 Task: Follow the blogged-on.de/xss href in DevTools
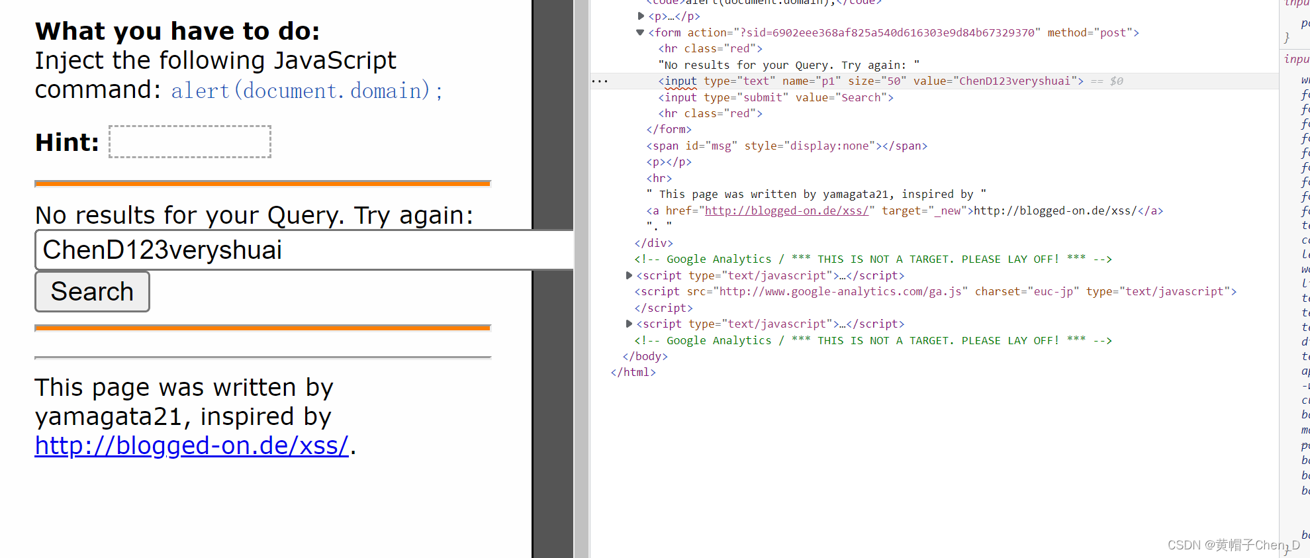(x=786, y=210)
